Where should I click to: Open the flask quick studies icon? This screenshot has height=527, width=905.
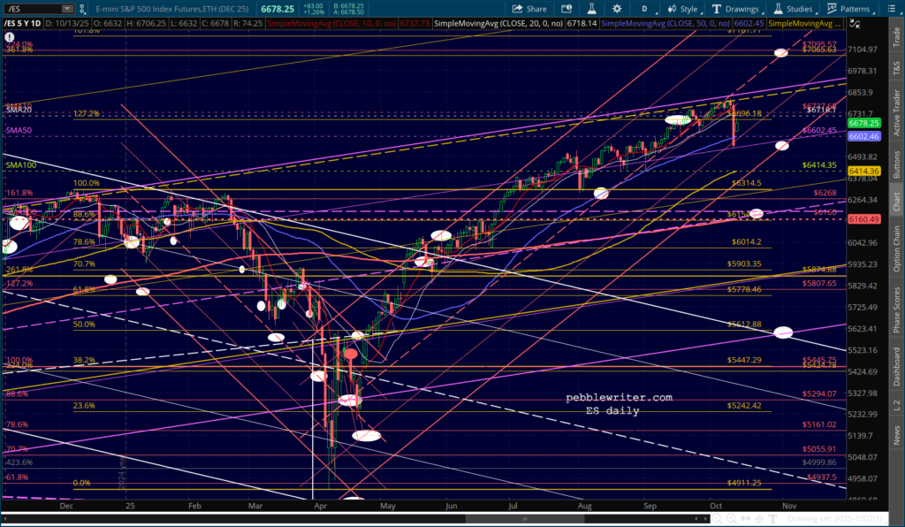(591, 9)
